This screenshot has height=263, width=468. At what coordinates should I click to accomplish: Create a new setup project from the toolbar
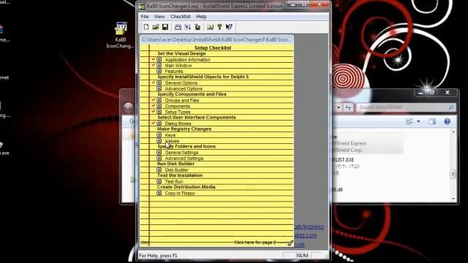pos(146,27)
